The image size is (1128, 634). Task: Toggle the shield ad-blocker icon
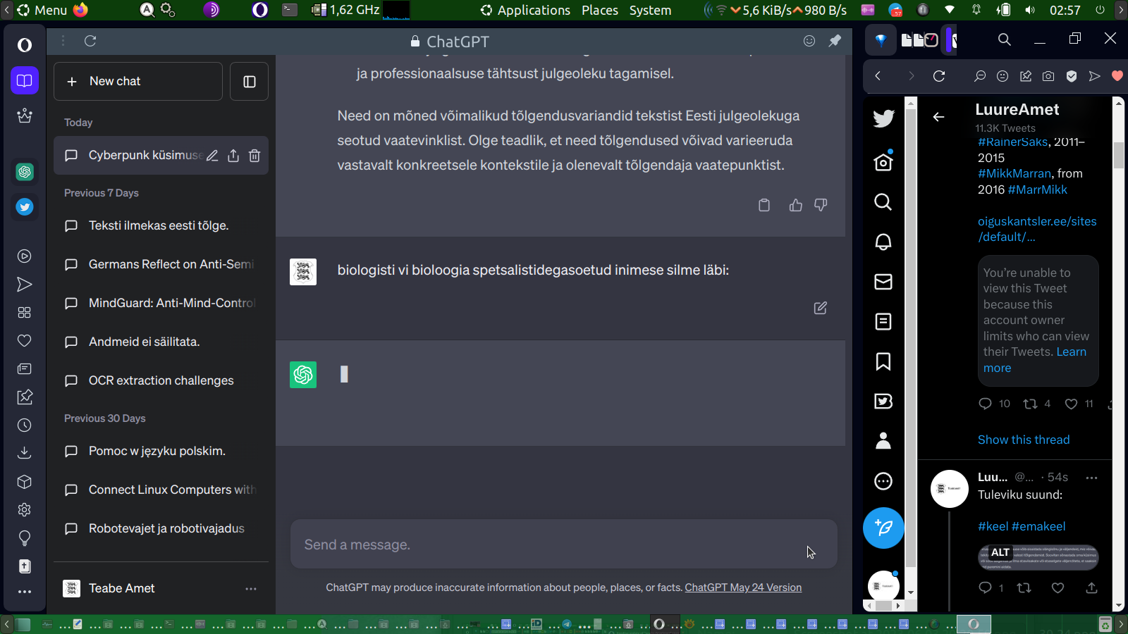[x=1072, y=76]
